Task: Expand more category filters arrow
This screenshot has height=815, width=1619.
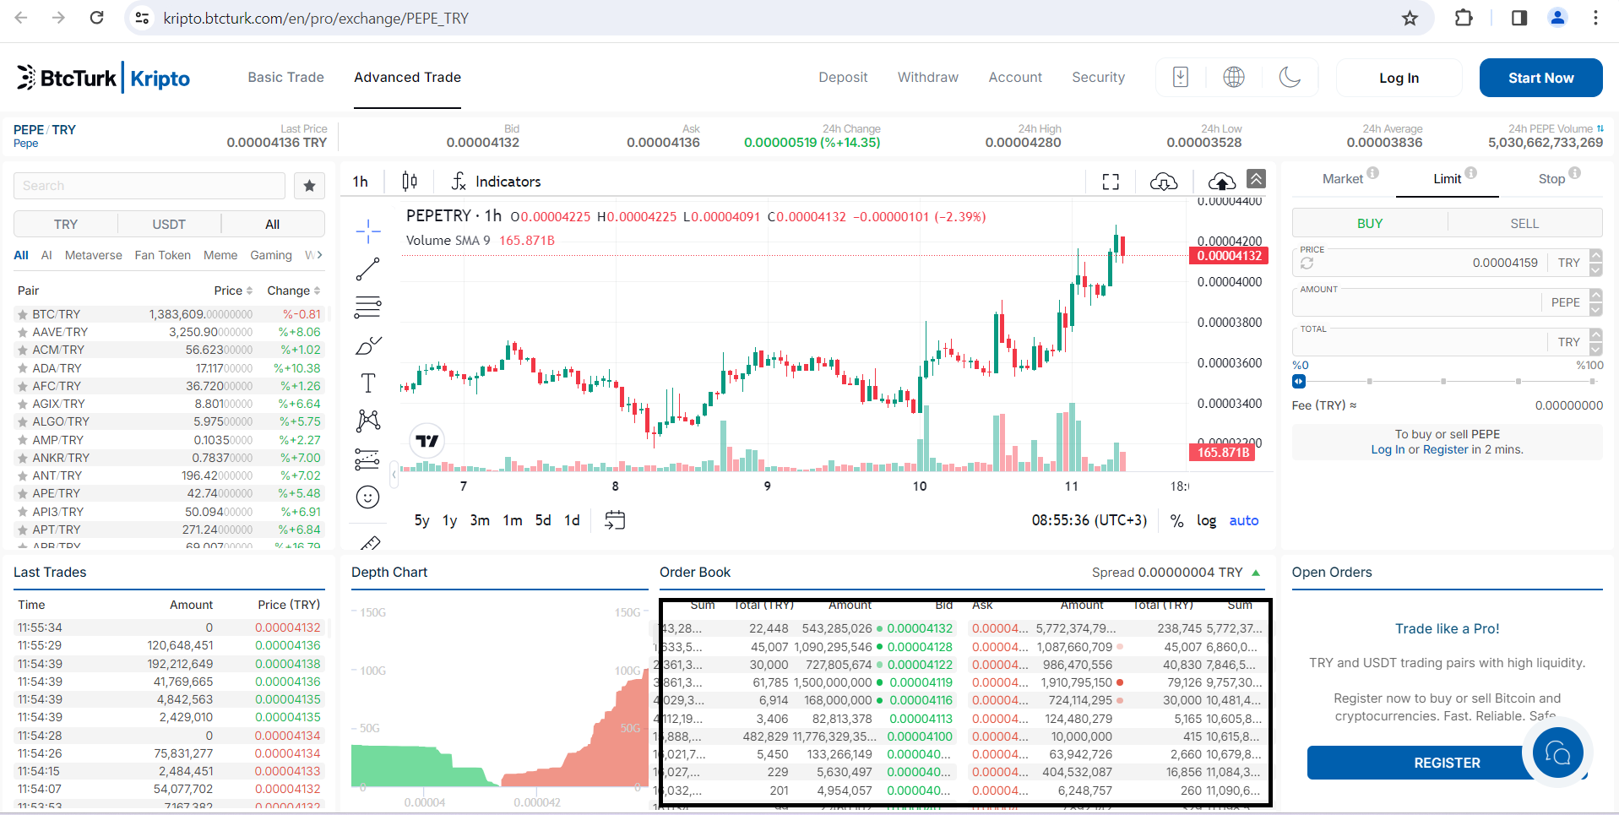Action: [319, 255]
